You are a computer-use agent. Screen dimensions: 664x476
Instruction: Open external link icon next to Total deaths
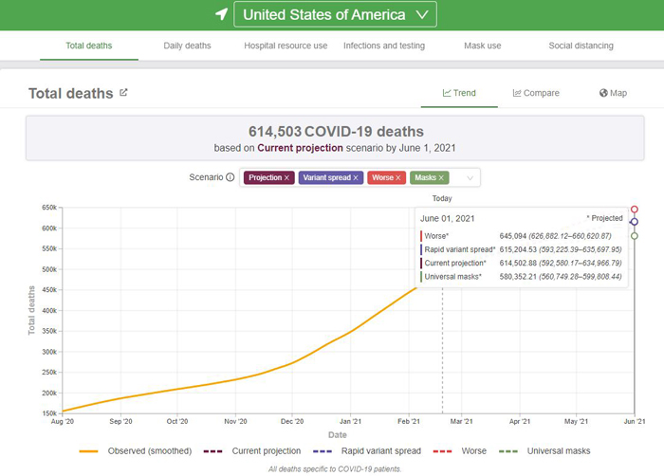coord(123,92)
